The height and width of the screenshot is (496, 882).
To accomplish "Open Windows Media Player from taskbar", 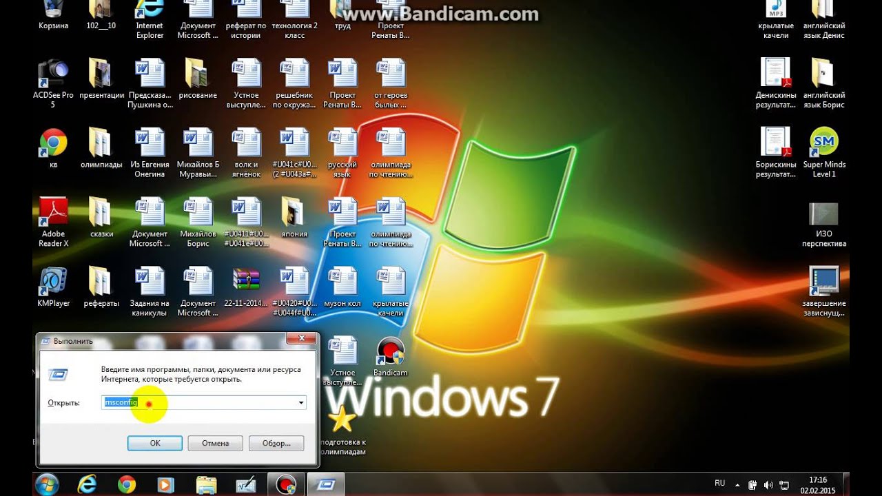I will coord(165,485).
